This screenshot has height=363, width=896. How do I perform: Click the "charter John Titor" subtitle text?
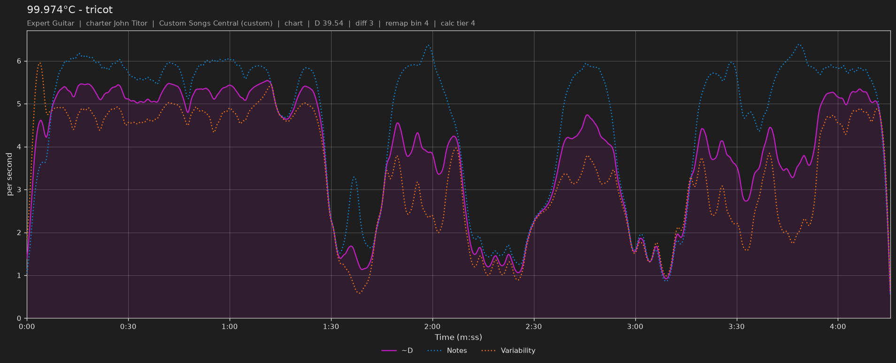[116, 23]
